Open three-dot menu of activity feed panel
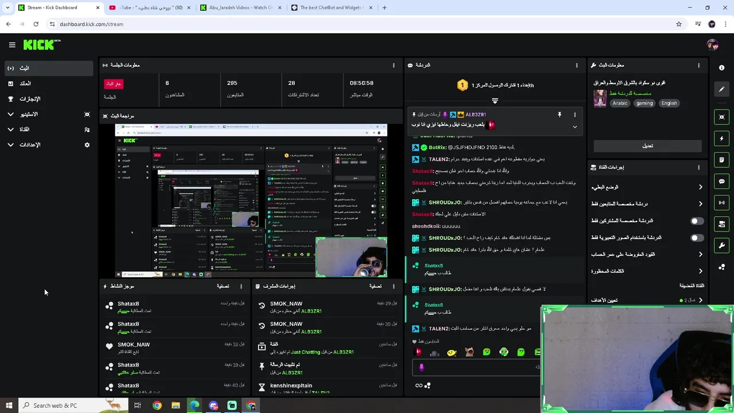This screenshot has width=734, height=413. [x=241, y=286]
